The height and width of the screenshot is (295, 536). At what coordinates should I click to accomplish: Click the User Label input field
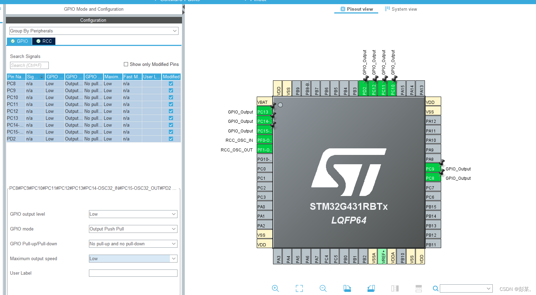coord(133,273)
